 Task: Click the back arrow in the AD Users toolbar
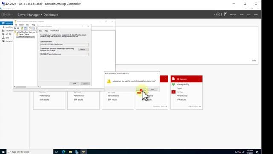coord(15,28)
